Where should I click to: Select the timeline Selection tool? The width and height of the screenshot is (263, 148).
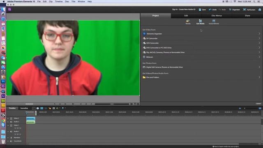(x=34, y=109)
